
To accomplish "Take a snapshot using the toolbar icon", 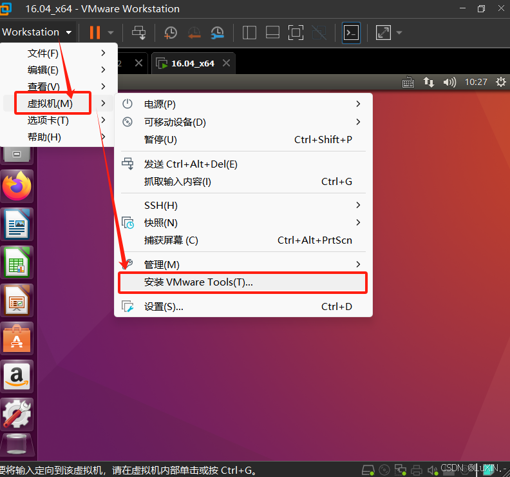I will (170, 33).
